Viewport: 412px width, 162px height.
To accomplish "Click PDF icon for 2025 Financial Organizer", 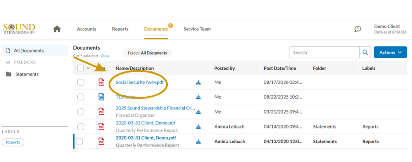I will 101,112.
